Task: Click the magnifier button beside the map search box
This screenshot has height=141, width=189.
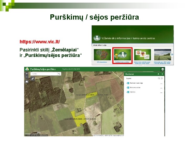Action: pyautogui.click(x=59, y=74)
